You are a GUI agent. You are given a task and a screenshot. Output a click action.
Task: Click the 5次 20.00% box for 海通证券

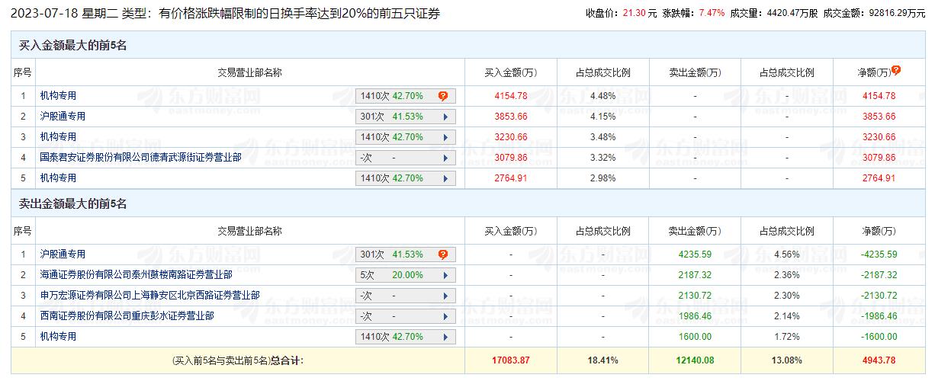(406, 275)
